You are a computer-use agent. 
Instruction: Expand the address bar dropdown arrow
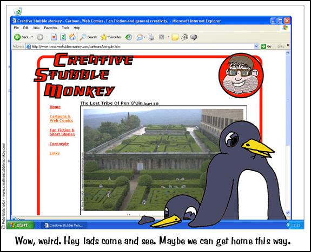[x=256, y=46]
